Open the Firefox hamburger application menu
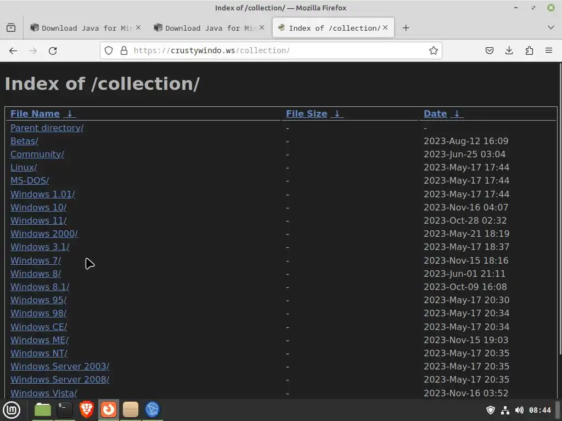Image resolution: width=562 pixels, height=421 pixels. coord(549,50)
